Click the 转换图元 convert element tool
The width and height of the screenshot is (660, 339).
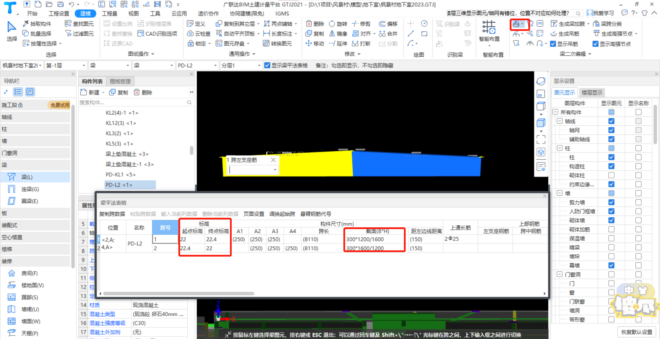(277, 44)
